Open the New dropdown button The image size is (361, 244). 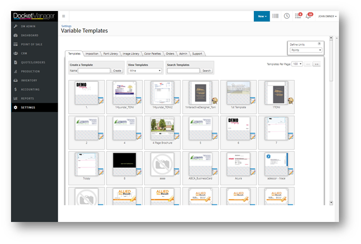click(262, 16)
